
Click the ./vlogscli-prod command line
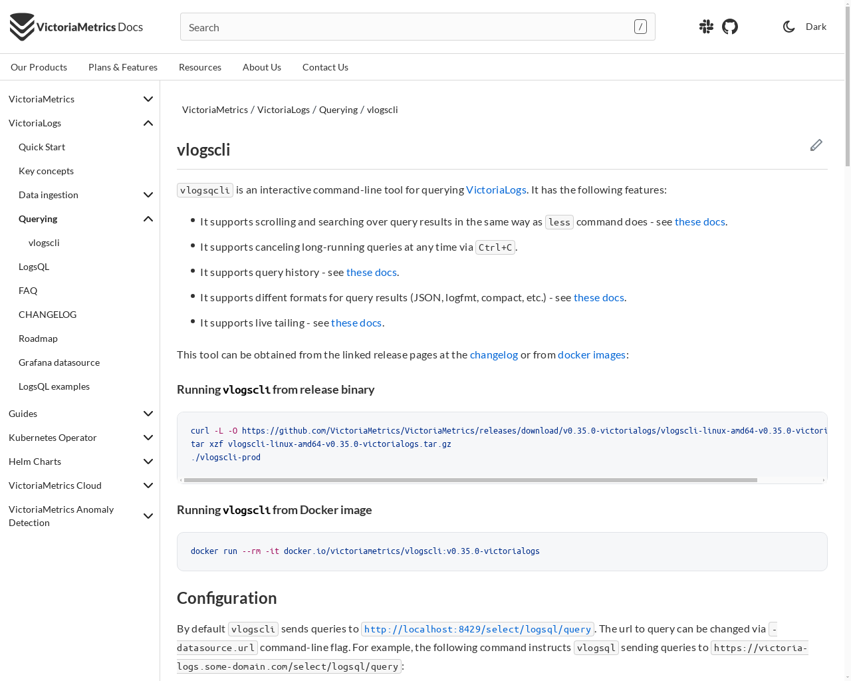pos(225,457)
